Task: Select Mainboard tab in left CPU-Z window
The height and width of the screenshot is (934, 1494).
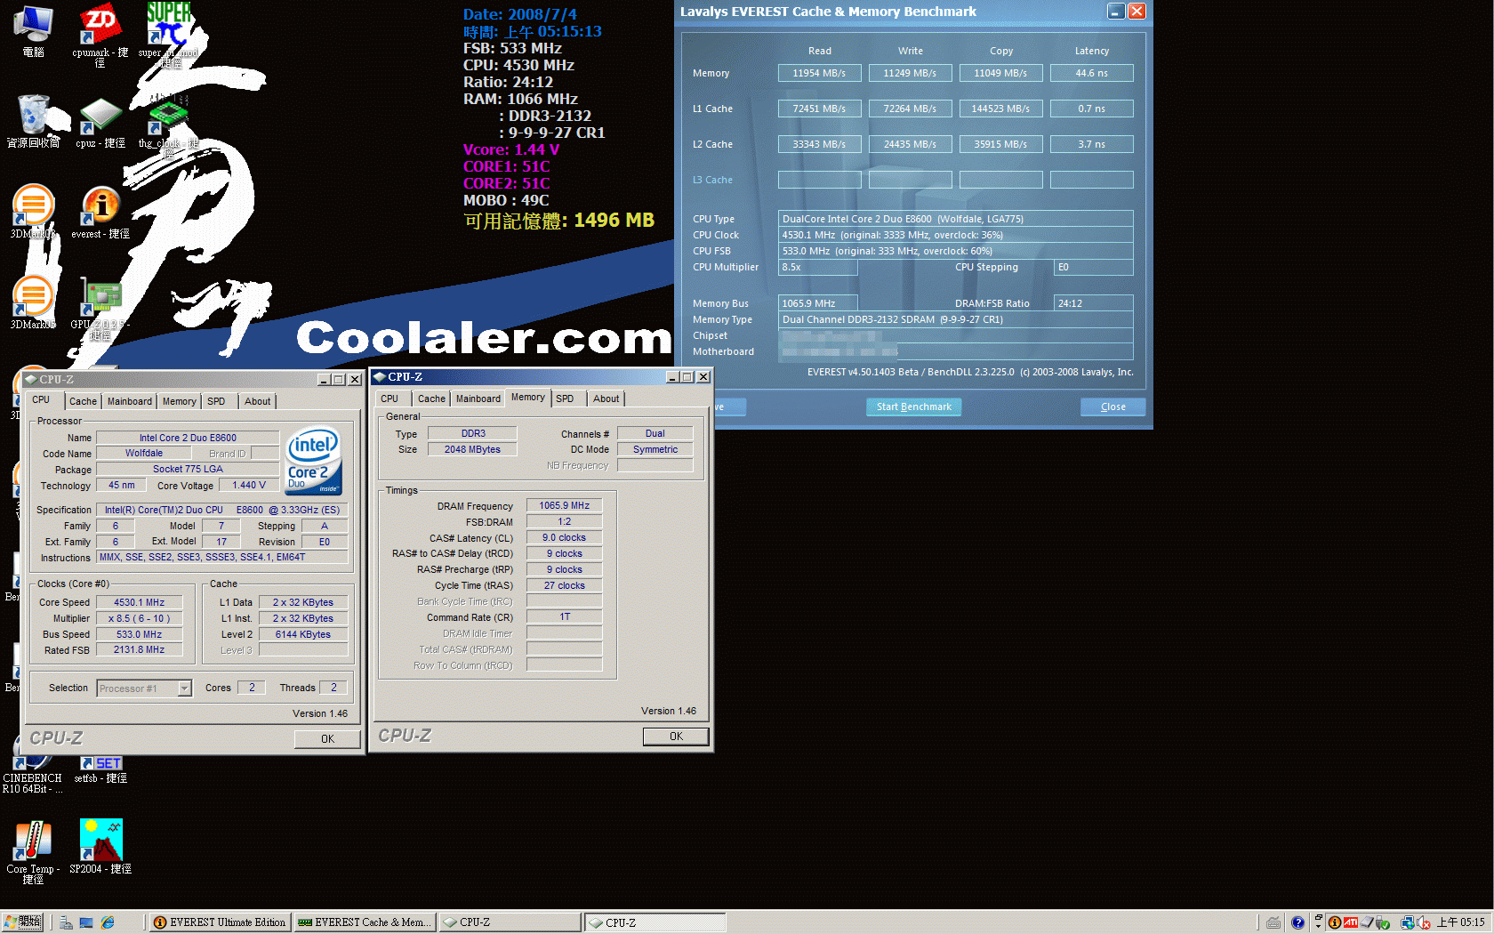Action: pos(129,401)
